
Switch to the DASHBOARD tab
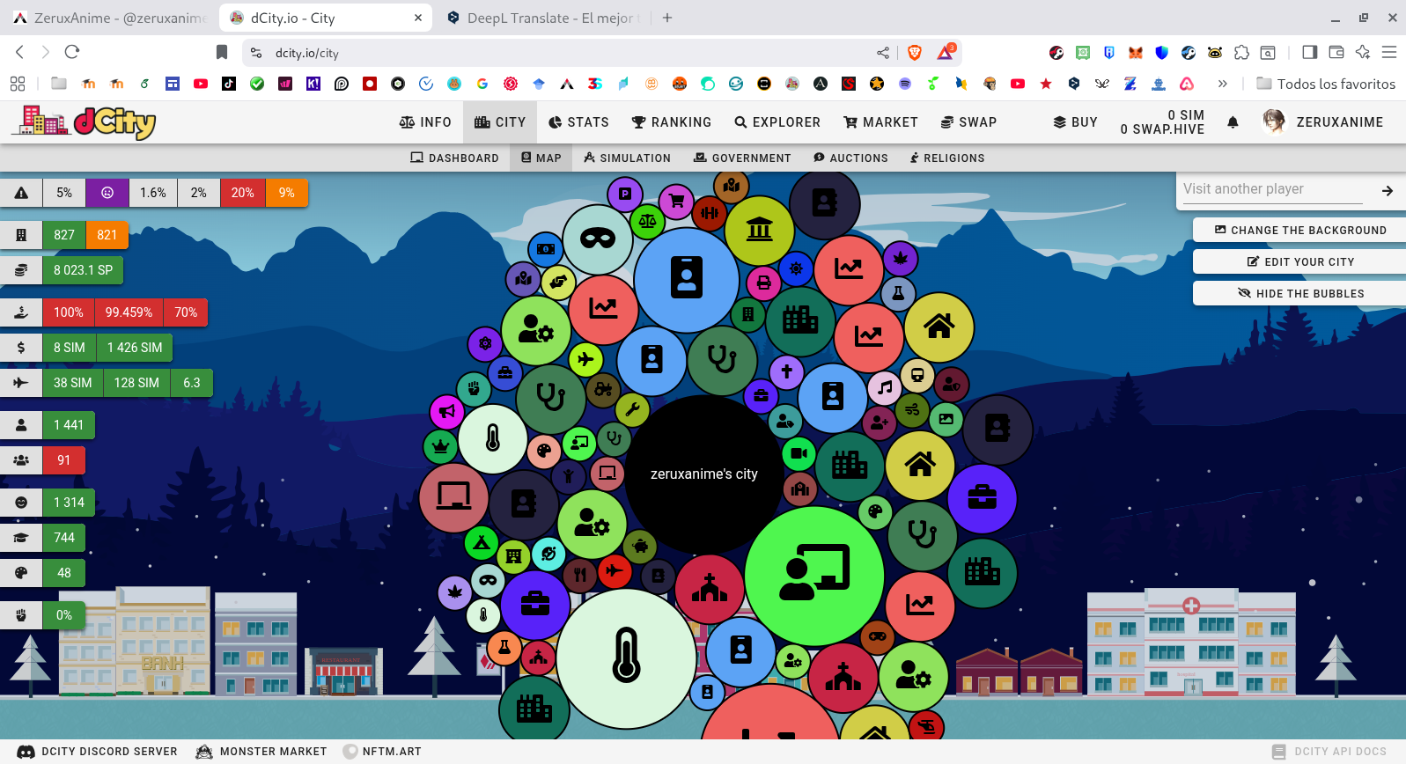pos(454,158)
